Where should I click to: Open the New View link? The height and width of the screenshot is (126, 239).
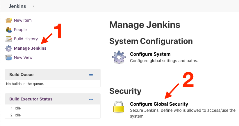click(23, 57)
